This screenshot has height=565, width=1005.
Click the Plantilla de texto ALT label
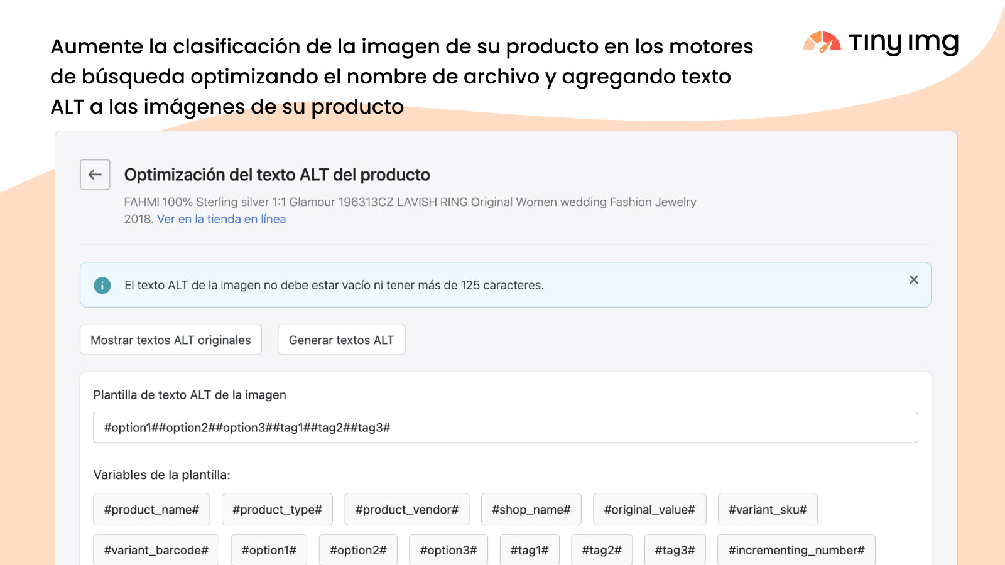tap(190, 395)
